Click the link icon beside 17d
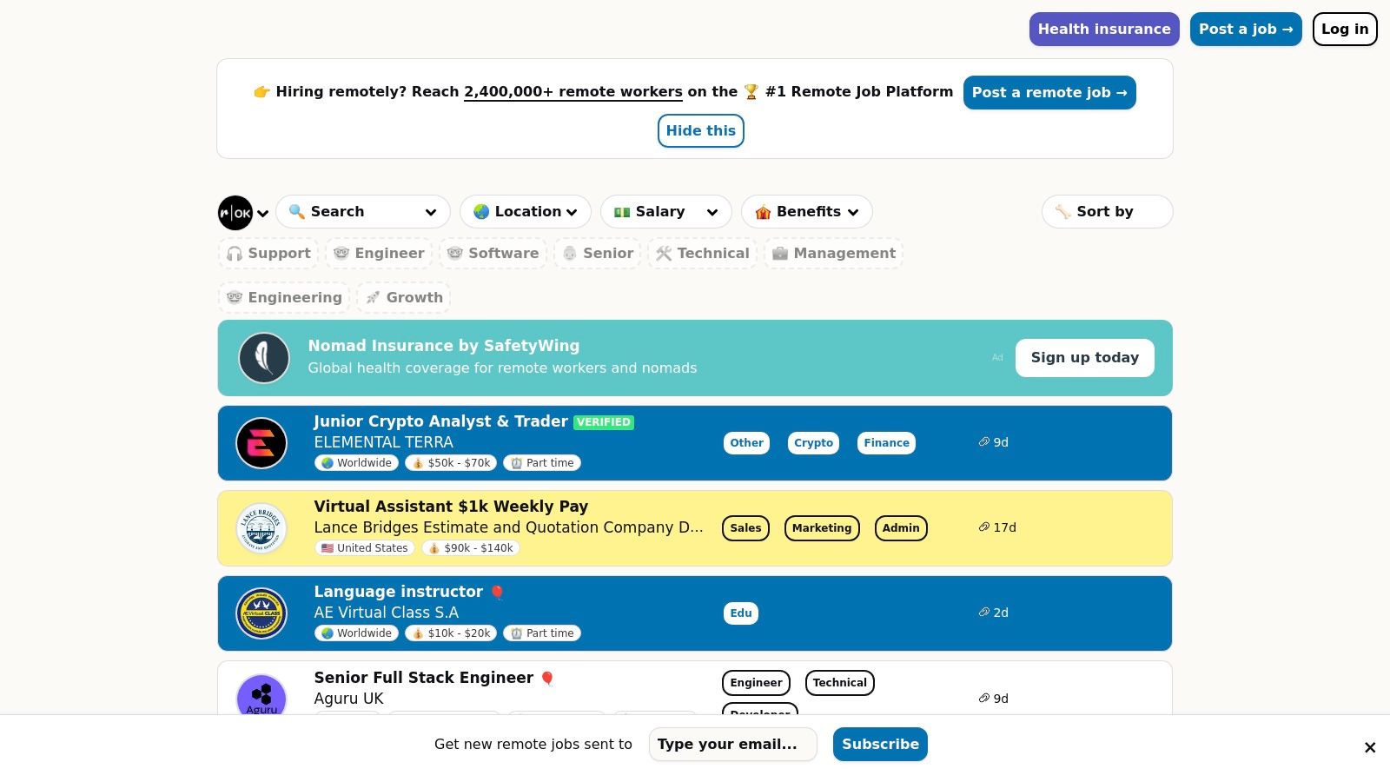Viewport: 1390px width, 782px height. 983,527
